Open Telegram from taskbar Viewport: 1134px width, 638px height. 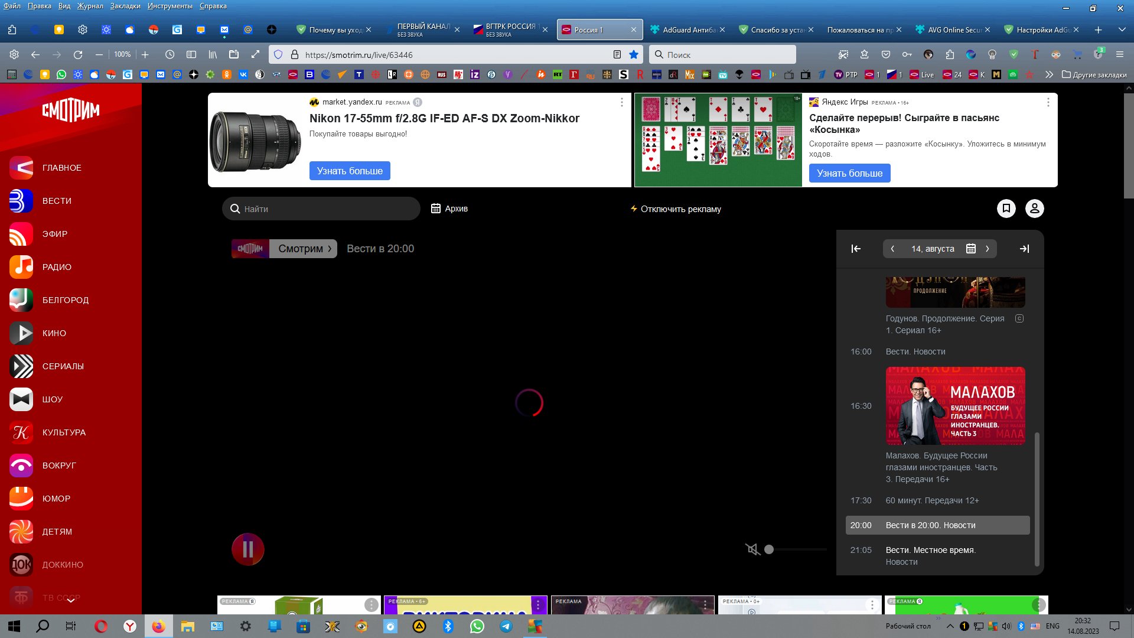tap(506, 626)
